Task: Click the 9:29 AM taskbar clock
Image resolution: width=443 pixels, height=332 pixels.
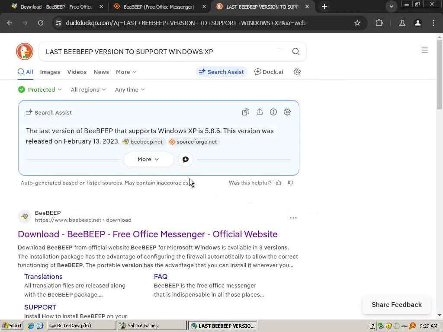Action: click(x=428, y=326)
